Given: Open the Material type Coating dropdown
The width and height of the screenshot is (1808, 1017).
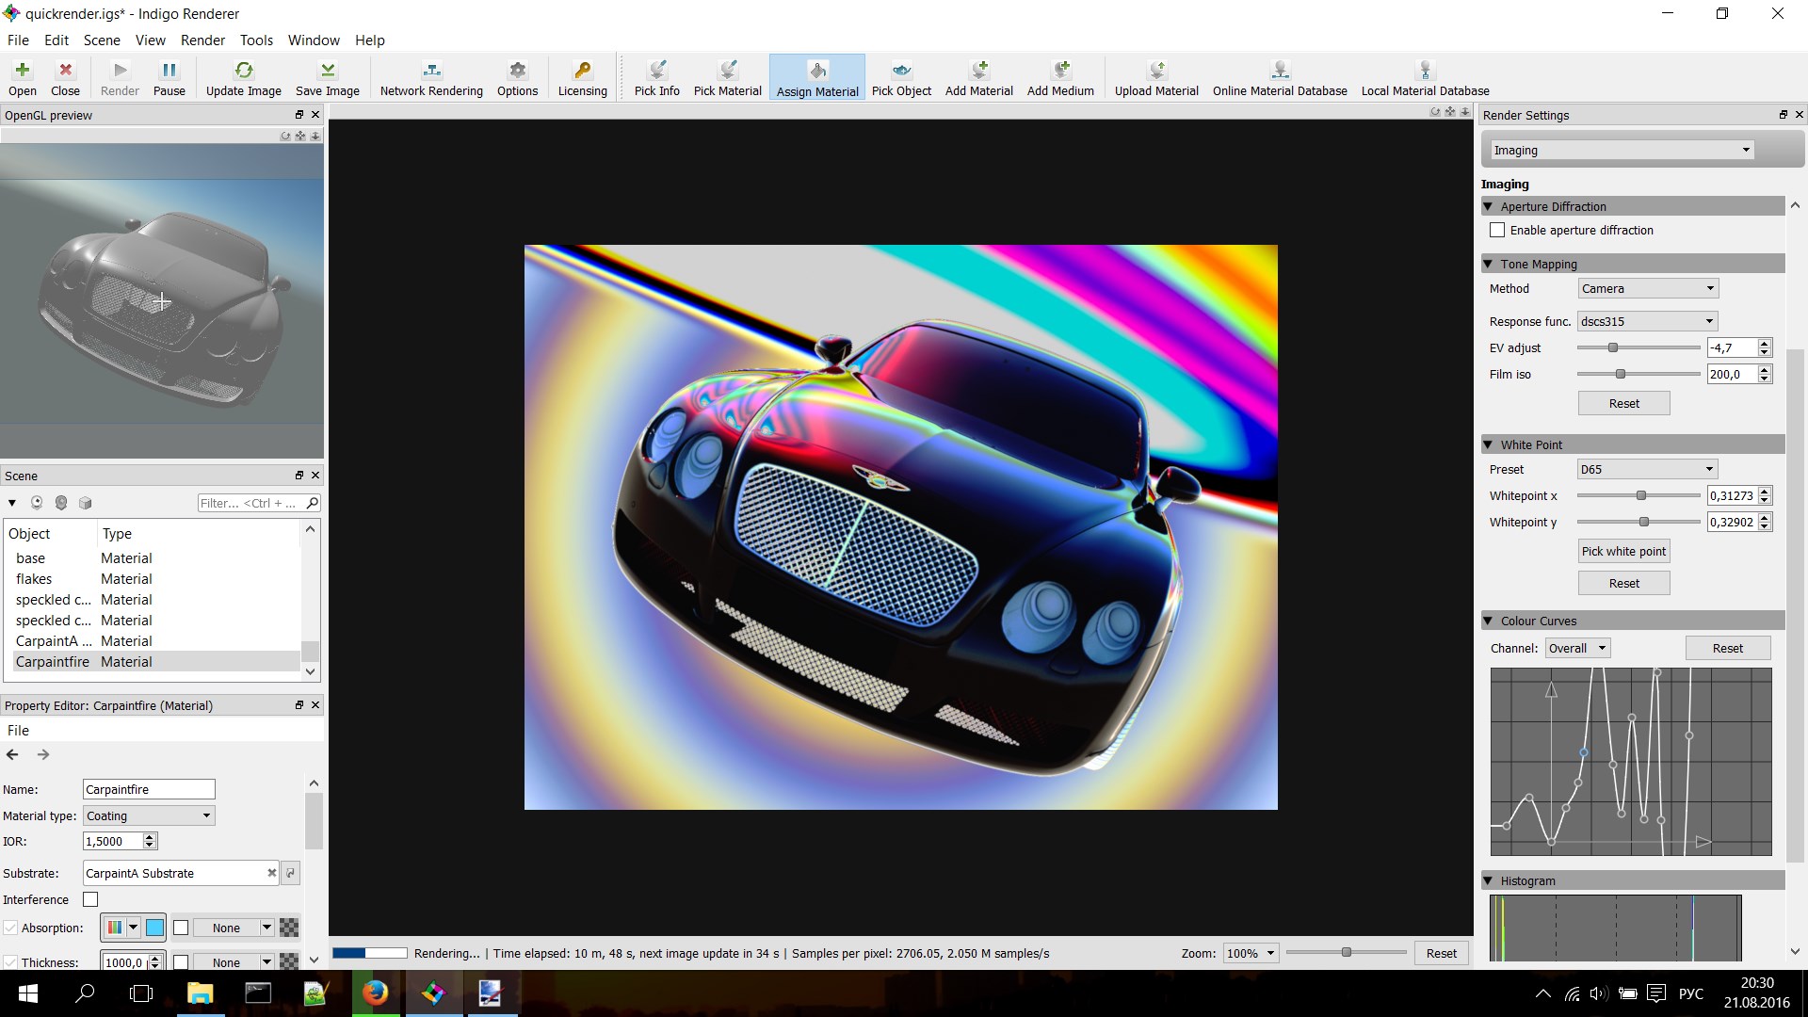Looking at the screenshot, I should pyautogui.click(x=149, y=815).
